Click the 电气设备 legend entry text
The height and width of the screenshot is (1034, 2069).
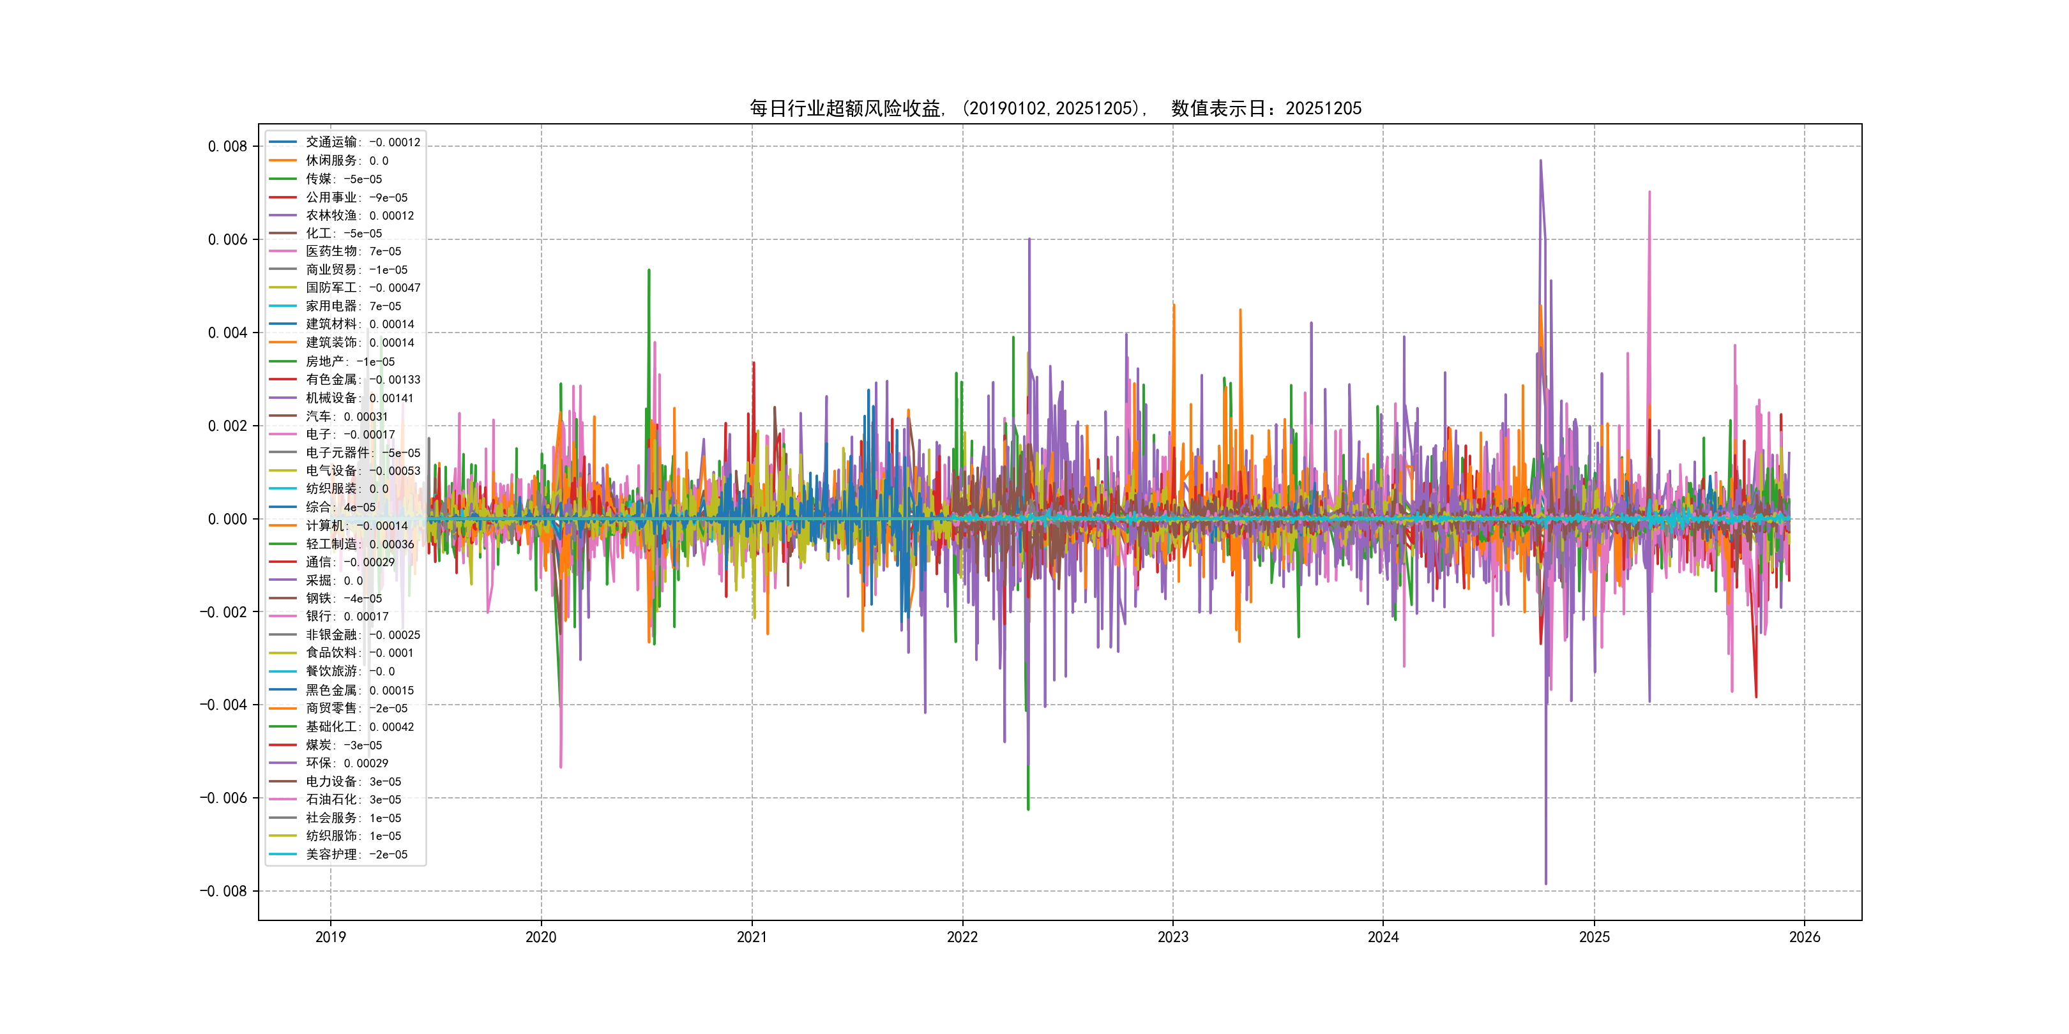click(362, 470)
